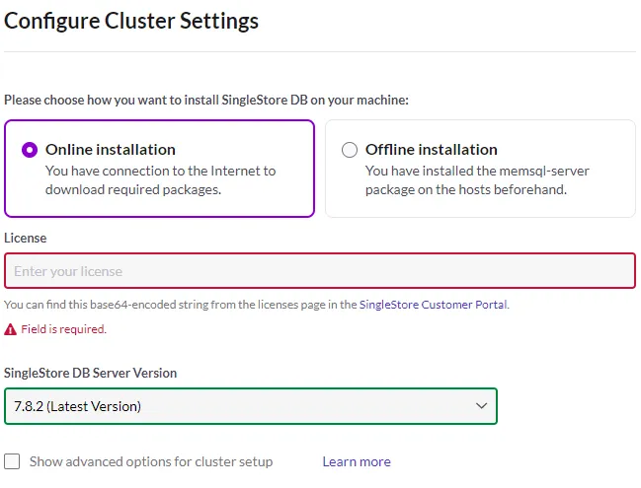This screenshot has width=641, height=488.
Task: Click inside the Enter your license field
Action: click(x=319, y=271)
